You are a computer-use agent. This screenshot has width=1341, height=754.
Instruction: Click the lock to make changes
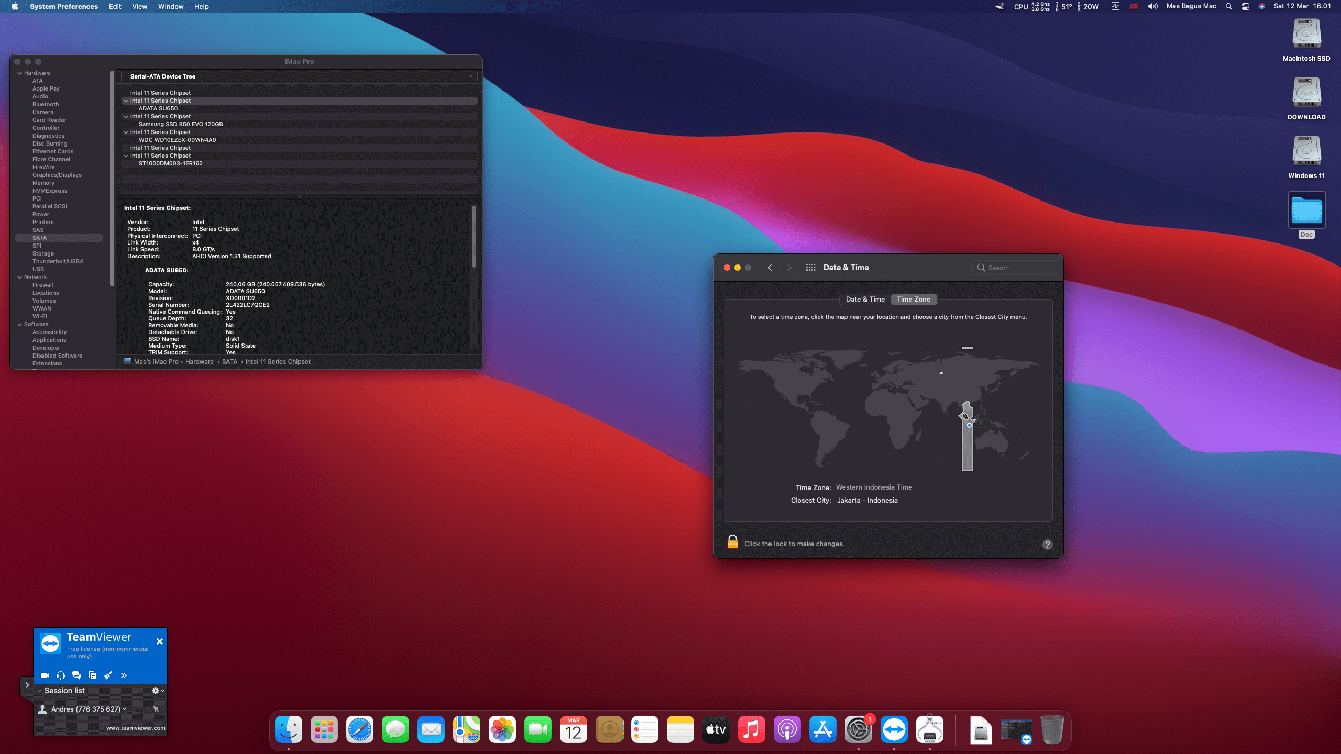732,542
